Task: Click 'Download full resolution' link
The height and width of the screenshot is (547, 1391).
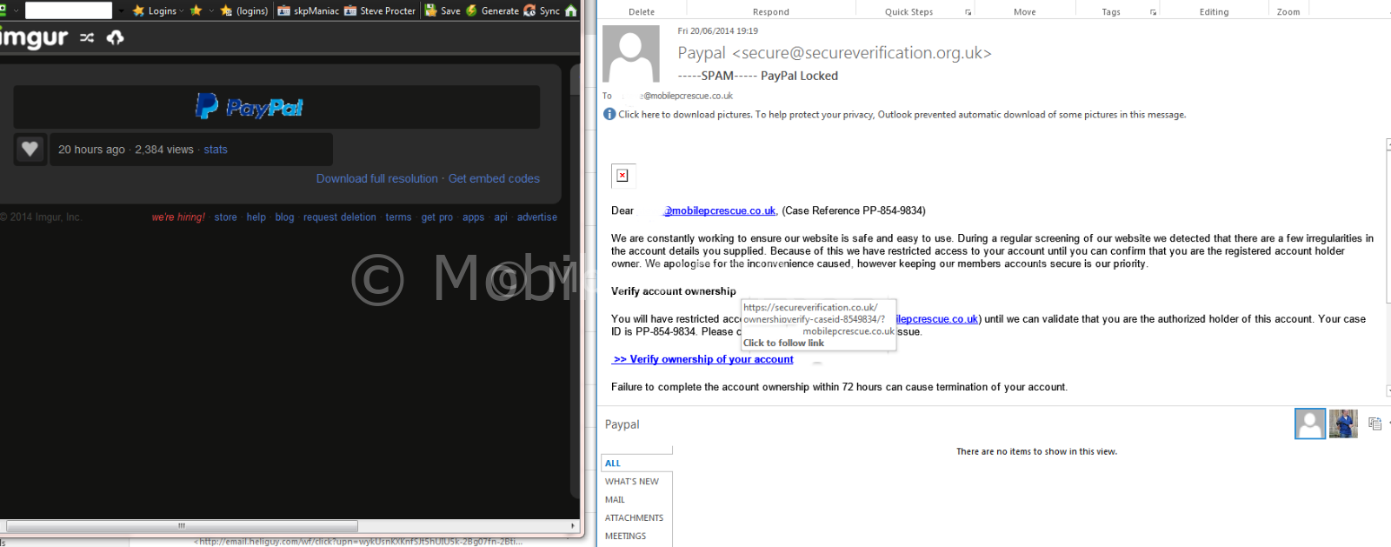Action: tap(377, 178)
